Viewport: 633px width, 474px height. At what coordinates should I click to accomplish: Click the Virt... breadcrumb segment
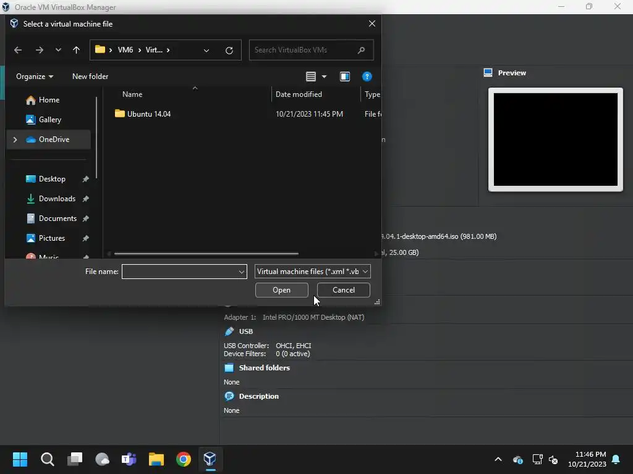pyautogui.click(x=154, y=50)
